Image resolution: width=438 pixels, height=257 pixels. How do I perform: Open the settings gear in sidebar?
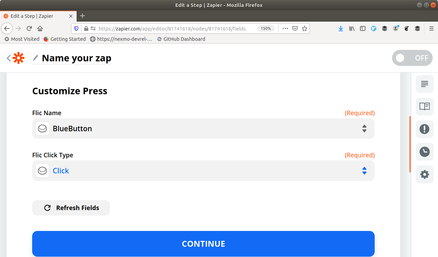[424, 174]
